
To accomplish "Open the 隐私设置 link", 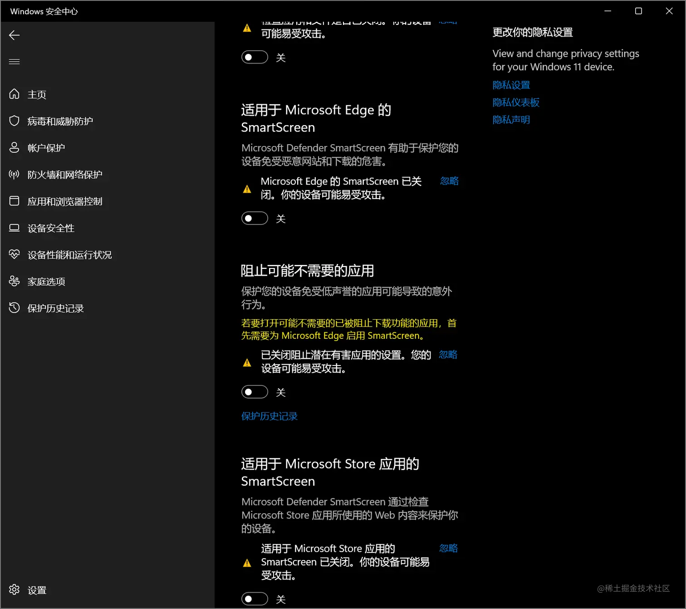I will pos(511,85).
